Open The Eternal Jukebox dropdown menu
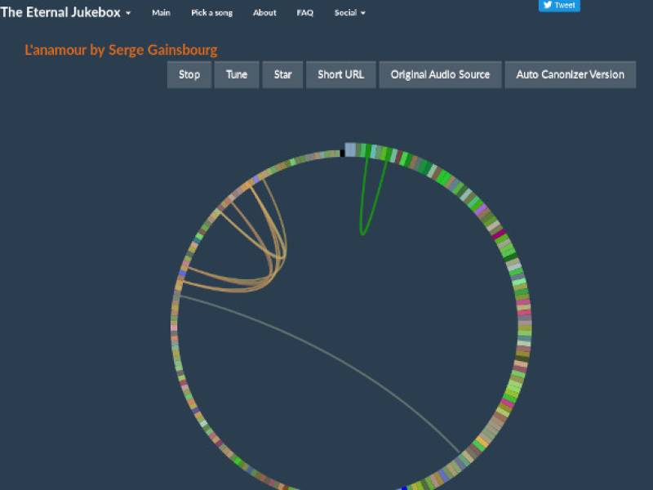The height and width of the screenshot is (490, 653). tap(65, 12)
